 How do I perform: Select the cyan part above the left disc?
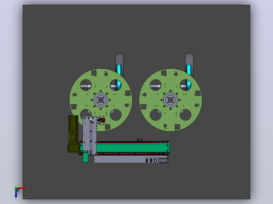point(119,69)
